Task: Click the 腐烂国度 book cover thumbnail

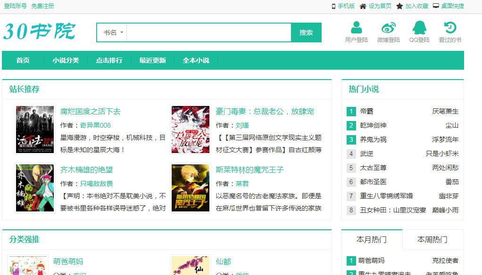Action: [x=35, y=129]
